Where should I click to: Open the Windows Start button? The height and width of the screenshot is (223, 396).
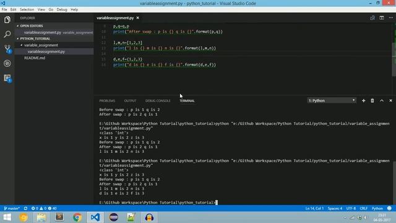pos(7,217)
